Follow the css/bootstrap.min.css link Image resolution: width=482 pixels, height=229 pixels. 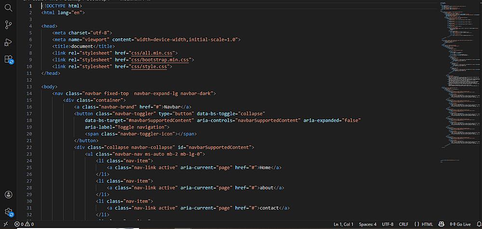tap(160, 60)
